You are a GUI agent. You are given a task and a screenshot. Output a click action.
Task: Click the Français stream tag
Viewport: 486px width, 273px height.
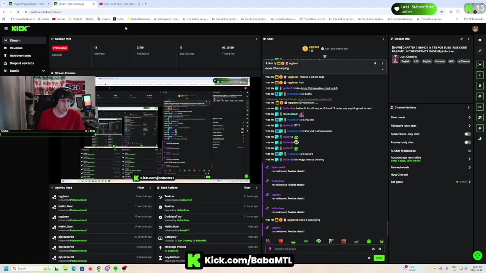pyautogui.click(x=440, y=61)
